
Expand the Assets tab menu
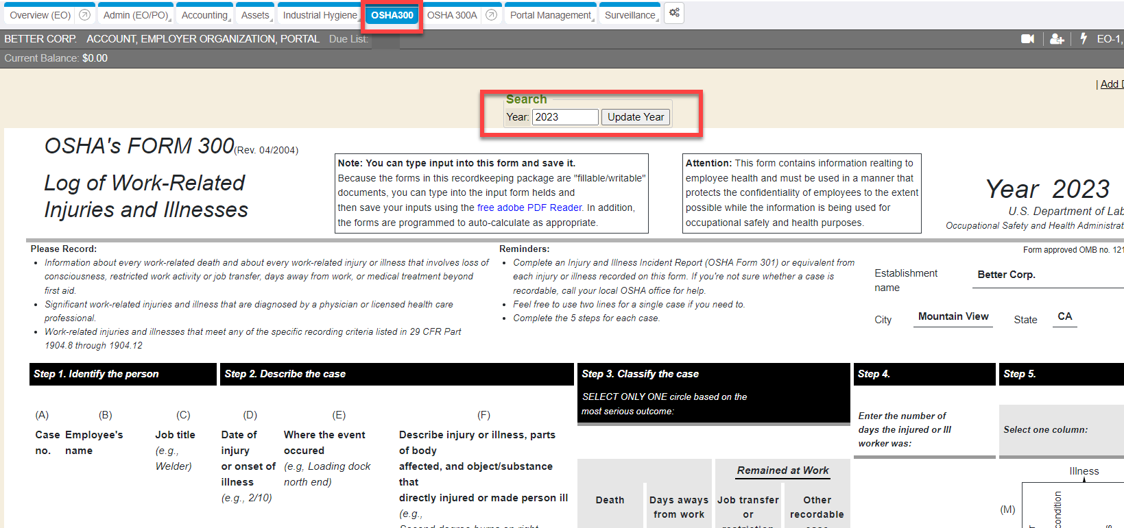[255, 15]
